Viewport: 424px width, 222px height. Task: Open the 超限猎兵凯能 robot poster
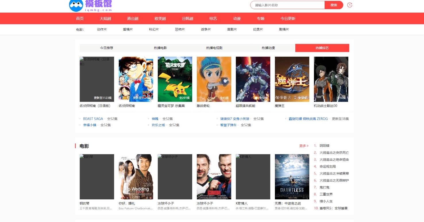click(253, 79)
